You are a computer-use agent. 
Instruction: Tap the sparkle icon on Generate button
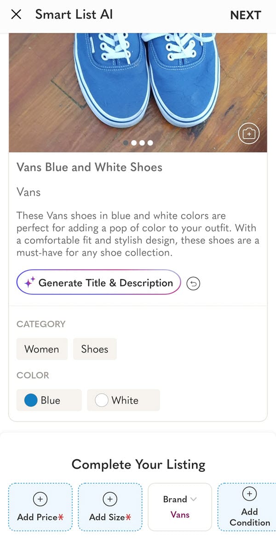29,283
